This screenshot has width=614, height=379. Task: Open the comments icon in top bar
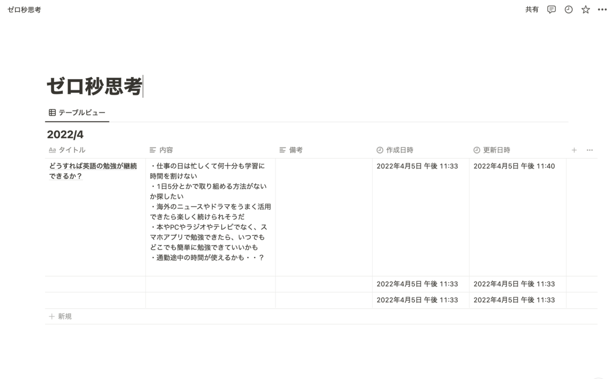coord(552,10)
